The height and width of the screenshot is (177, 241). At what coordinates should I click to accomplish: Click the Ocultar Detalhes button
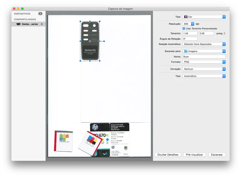pyautogui.click(x=167, y=155)
